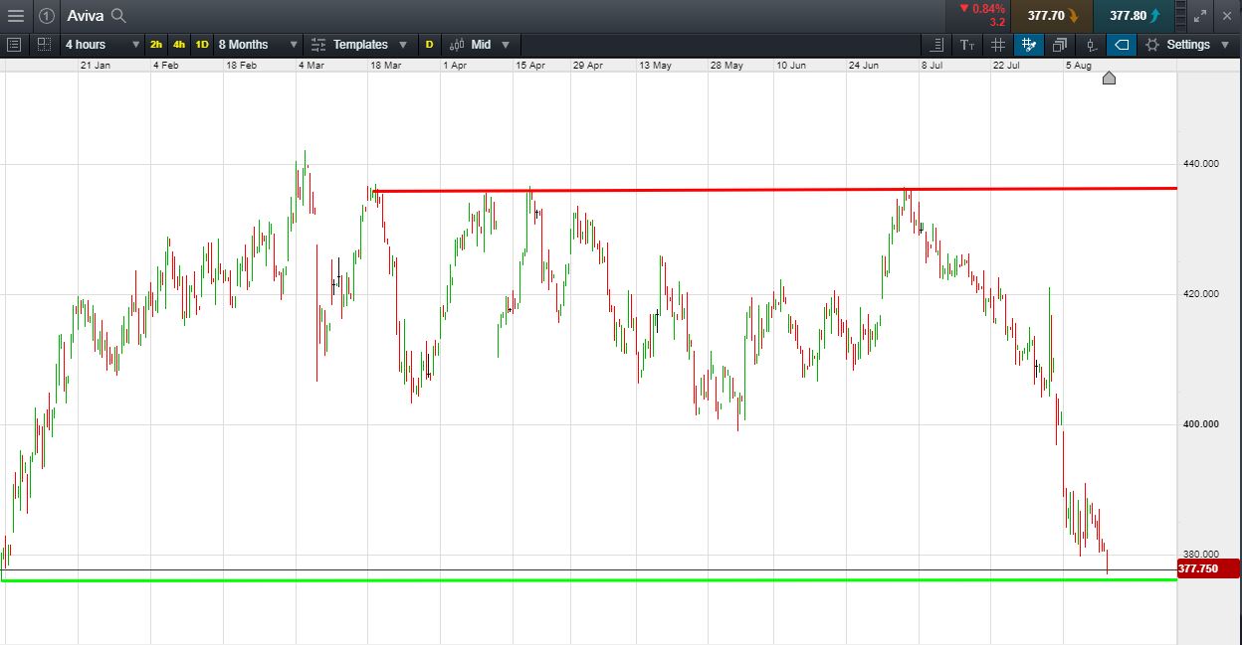Expand the chart to full screen
1242x645 pixels.
(x=1200, y=15)
